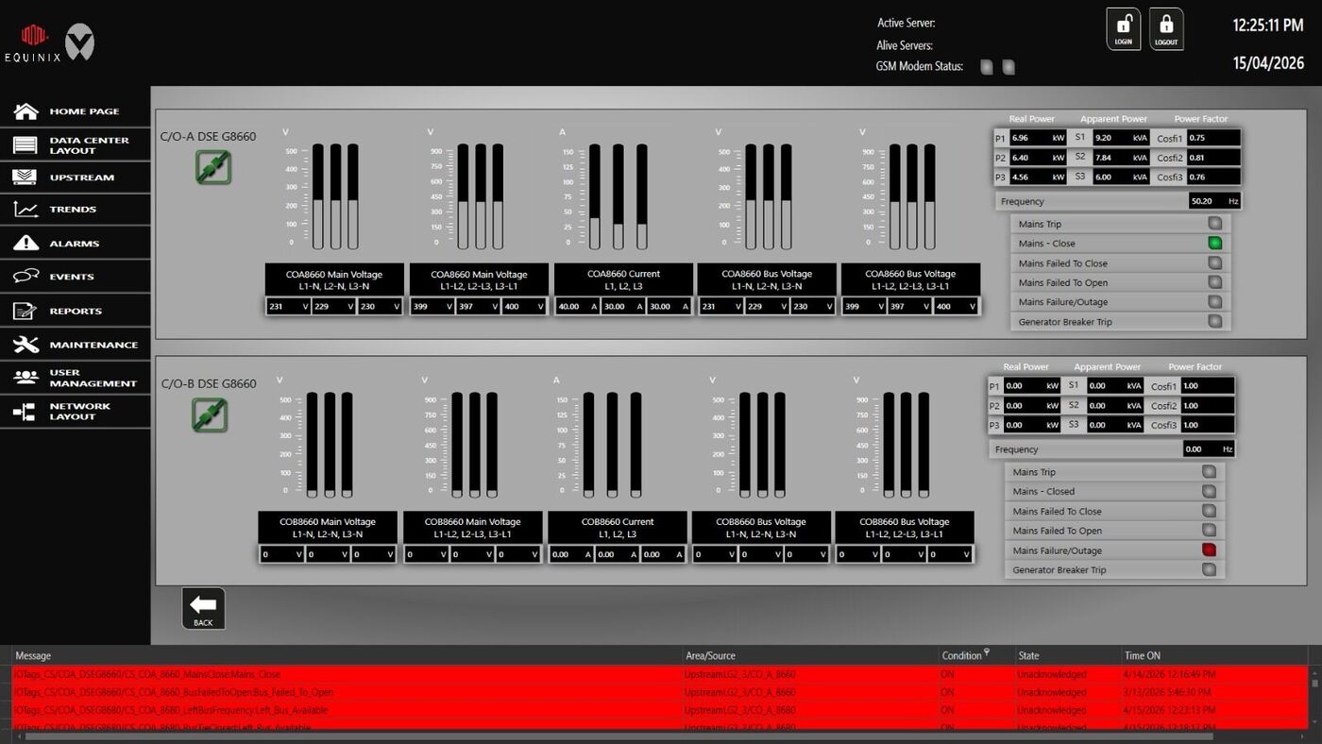Screen dimensions: 1322x744
Task: Click C/O-A Mains Trip indicator
Action: click(1215, 224)
